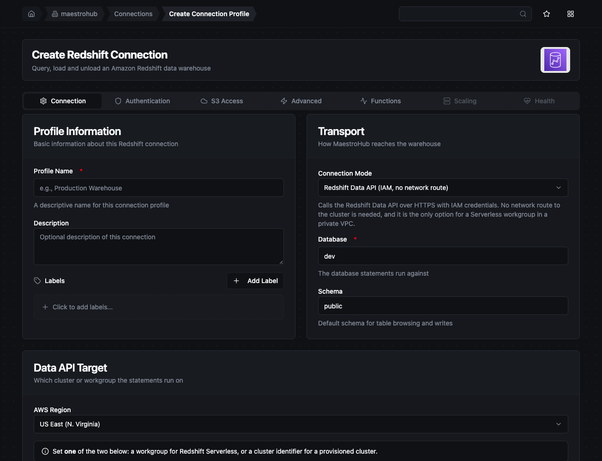This screenshot has width=602, height=461.
Task: Click the 'Transport' section heading
Action: pyautogui.click(x=341, y=131)
